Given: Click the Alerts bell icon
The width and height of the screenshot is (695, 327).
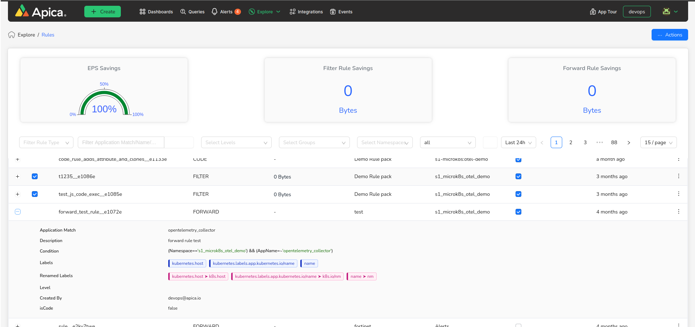Looking at the screenshot, I should click(x=215, y=12).
